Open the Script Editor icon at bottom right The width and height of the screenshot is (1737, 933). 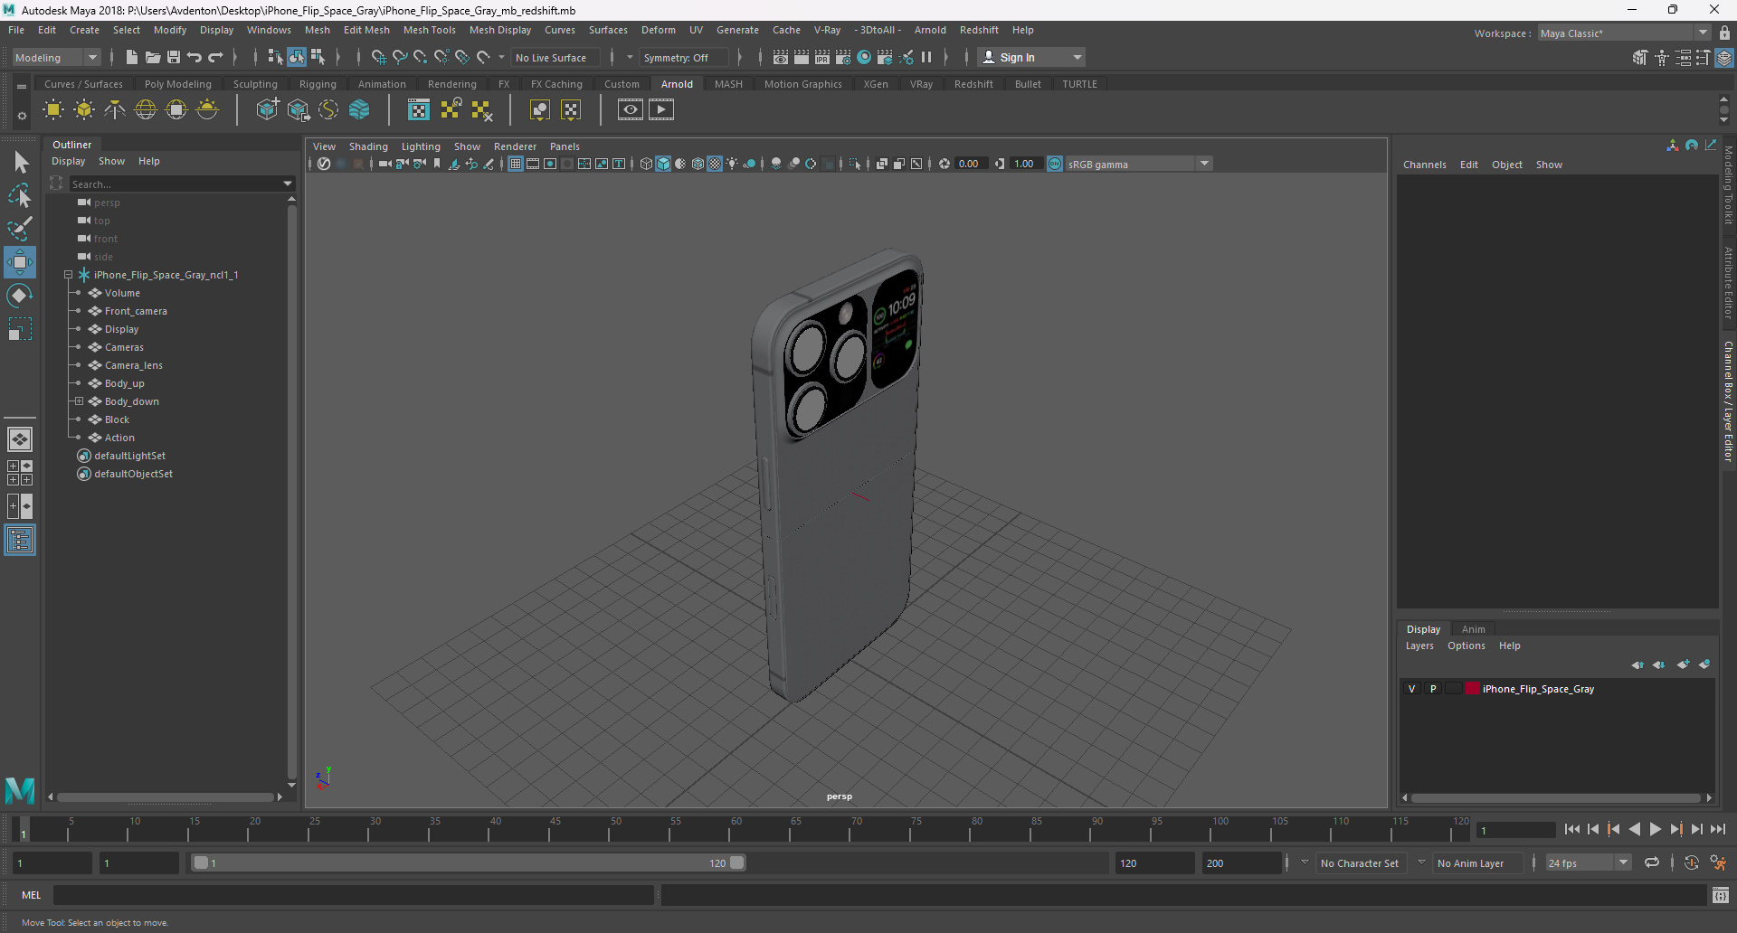point(1720,895)
